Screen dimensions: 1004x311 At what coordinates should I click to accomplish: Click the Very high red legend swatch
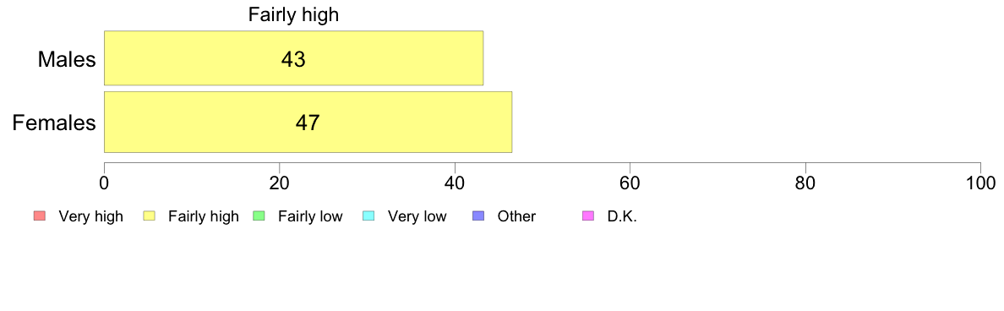[x=40, y=216]
